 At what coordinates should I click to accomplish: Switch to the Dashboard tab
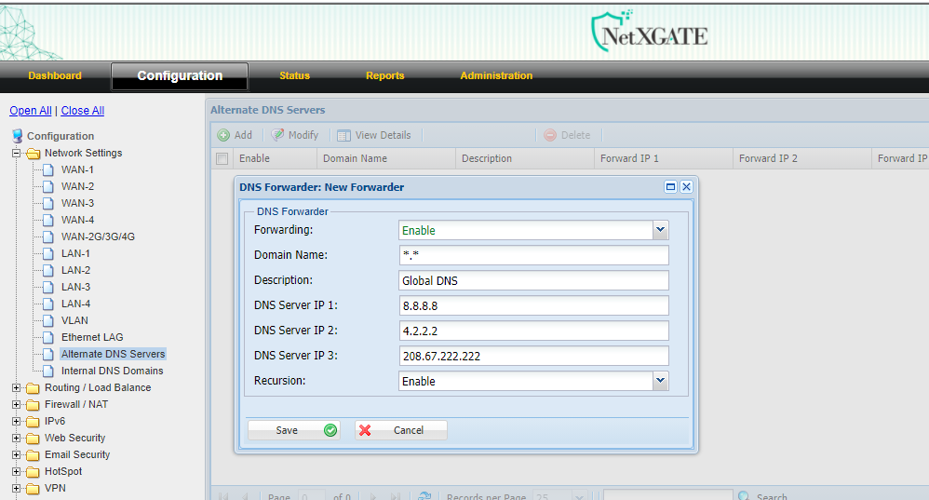click(55, 76)
